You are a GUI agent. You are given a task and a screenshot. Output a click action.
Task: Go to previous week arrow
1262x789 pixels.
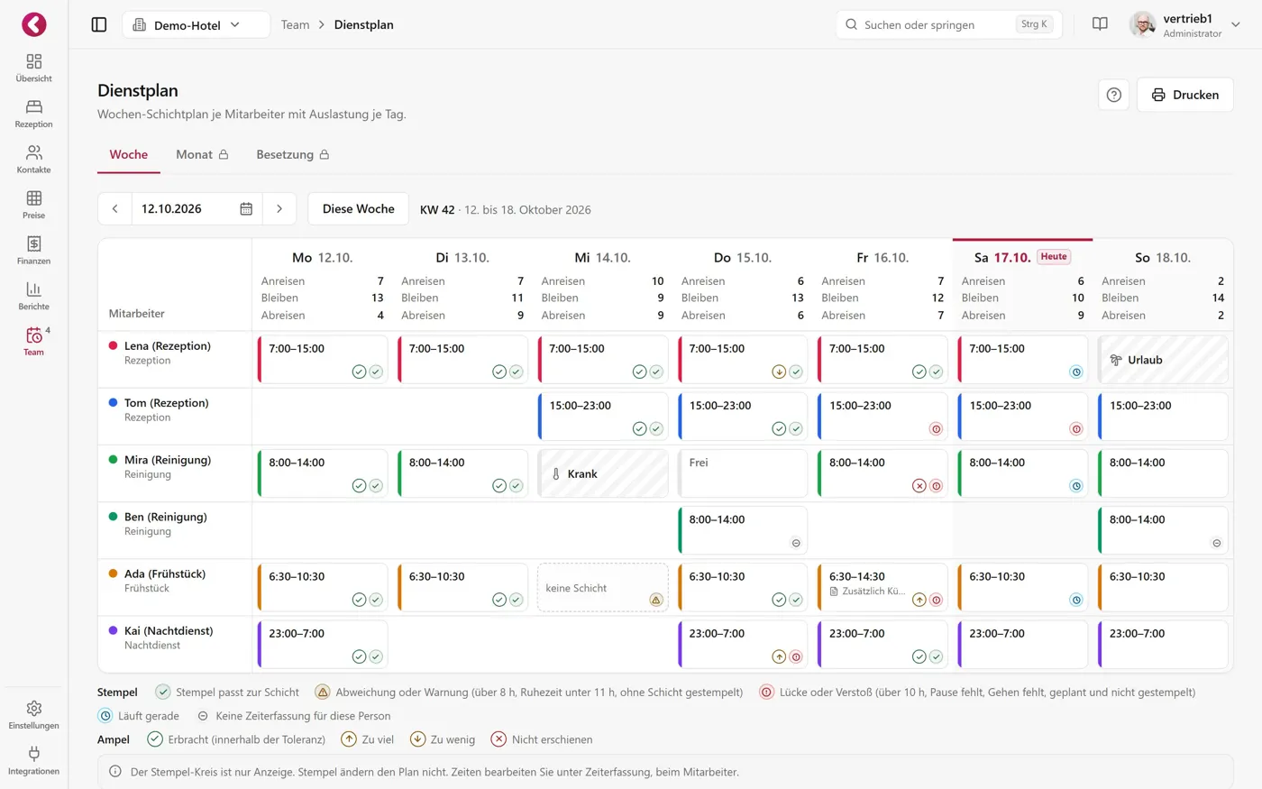click(114, 208)
